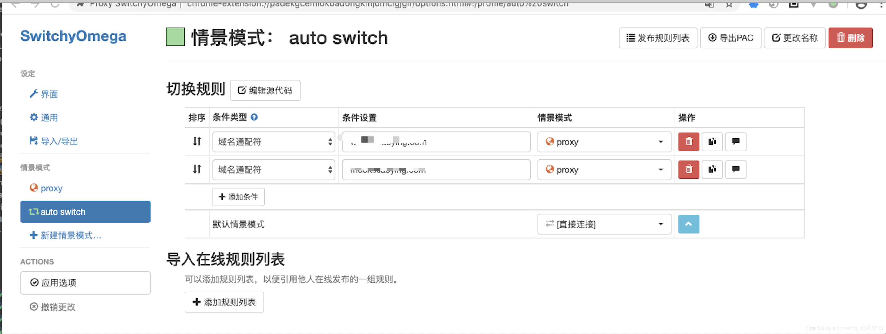Click 添加规则列表 button
Image resolution: width=886 pixels, height=334 pixels.
coord(224,302)
